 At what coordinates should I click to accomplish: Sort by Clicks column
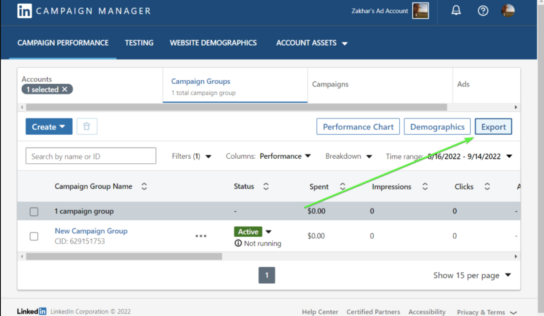click(487, 186)
